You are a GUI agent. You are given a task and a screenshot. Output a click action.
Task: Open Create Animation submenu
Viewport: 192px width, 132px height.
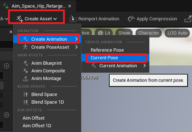(47, 39)
